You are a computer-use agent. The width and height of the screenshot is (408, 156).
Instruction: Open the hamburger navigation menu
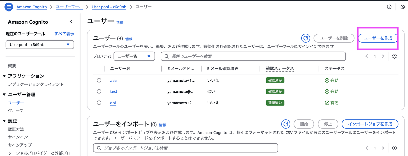9,7
